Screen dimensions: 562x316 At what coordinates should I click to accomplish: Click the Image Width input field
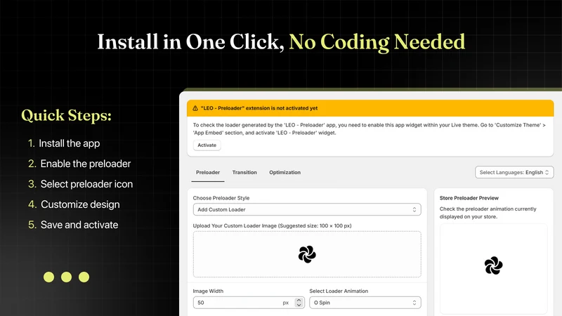point(249,303)
